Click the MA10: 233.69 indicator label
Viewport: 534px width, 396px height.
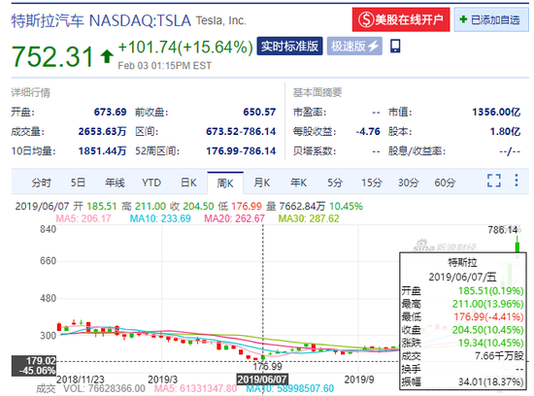[x=160, y=218]
